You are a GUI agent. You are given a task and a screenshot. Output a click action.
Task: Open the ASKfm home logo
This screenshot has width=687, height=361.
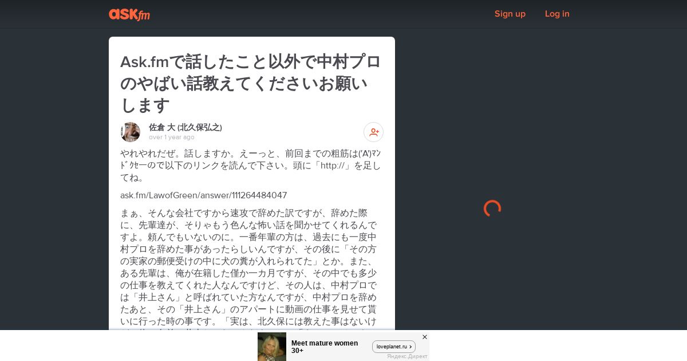tap(129, 14)
